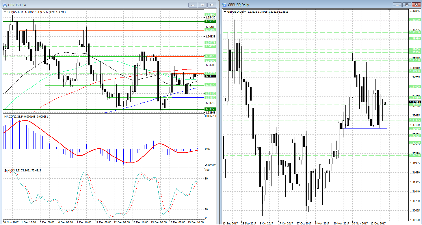Select the 1.35325 dark green price label
Viewport: 422px width, 225px height.
click(210, 21)
